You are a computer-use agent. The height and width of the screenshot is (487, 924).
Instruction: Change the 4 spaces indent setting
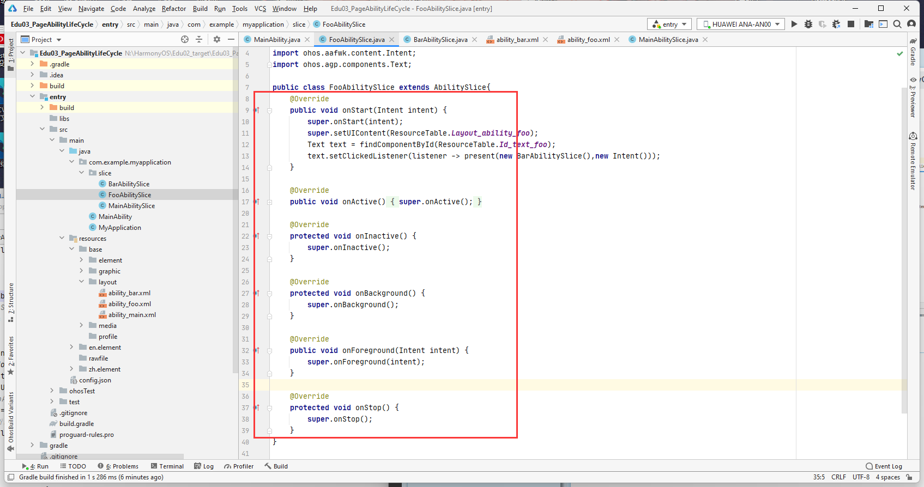pyautogui.click(x=887, y=477)
